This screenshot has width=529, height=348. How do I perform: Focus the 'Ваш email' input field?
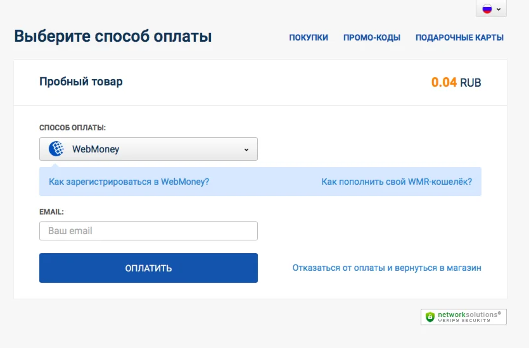pyautogui.click(x=148, y=231)
